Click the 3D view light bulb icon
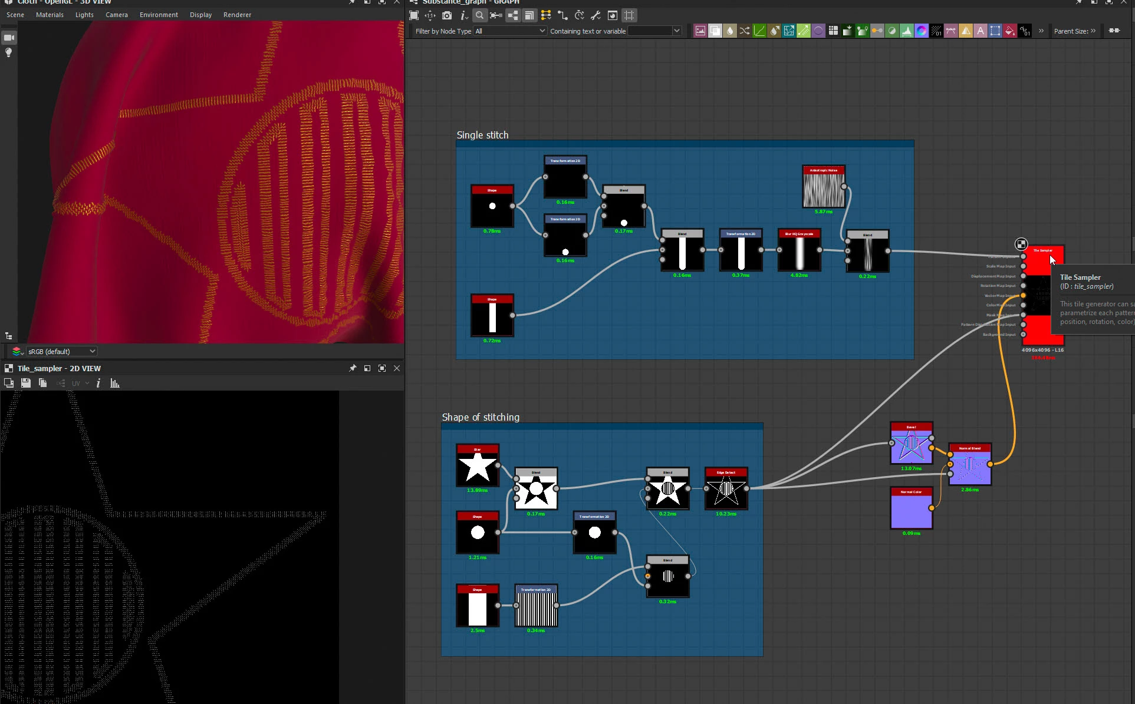Screen dimensions: 1135x704 [x=9, y=53]
